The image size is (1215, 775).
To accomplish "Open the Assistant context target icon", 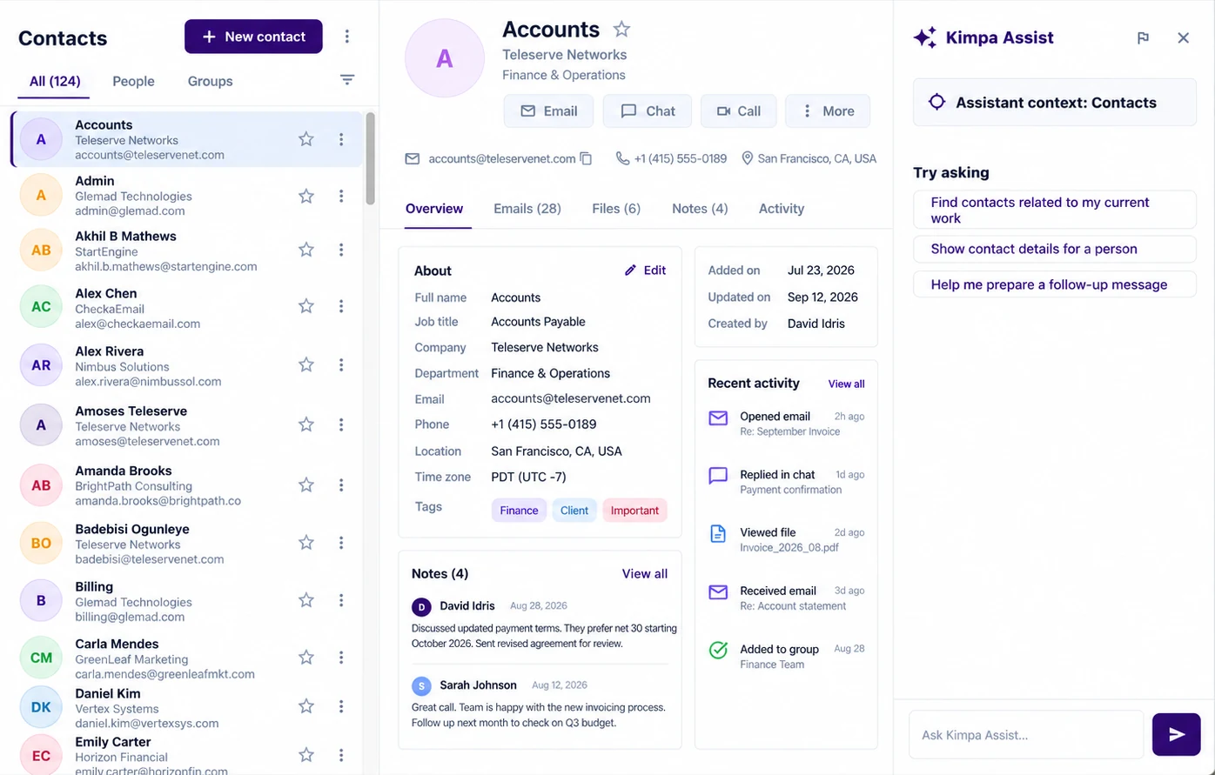I will (x=936, y=102).
